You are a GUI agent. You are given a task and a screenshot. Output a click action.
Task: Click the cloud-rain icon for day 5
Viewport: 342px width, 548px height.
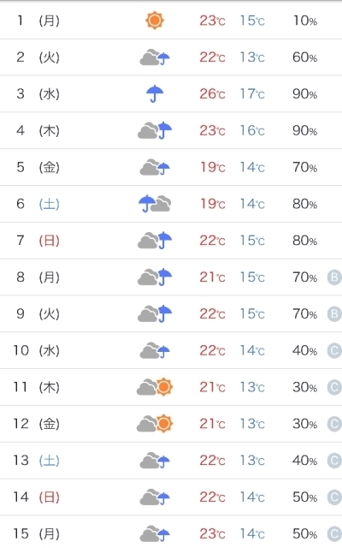[x=155, y=167]
